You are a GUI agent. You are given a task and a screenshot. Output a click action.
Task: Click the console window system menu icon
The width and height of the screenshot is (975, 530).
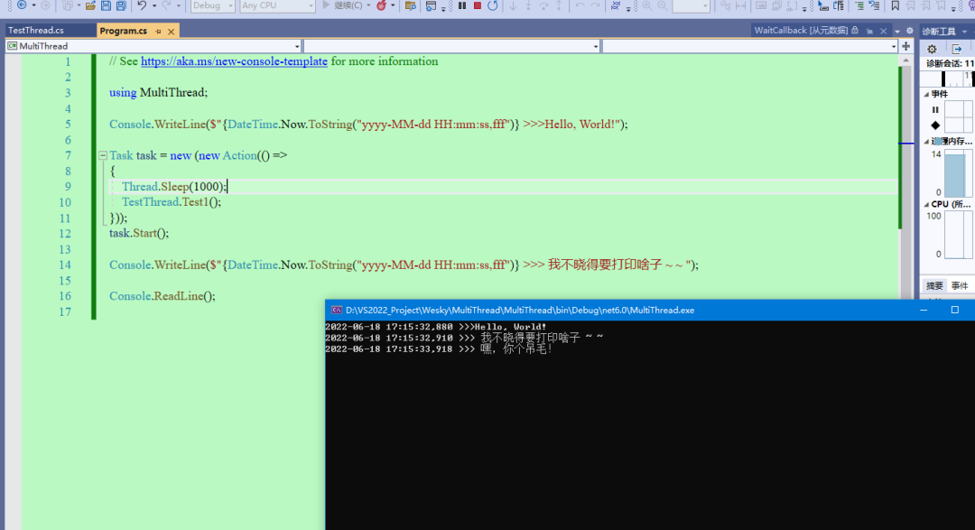pos(337,310)
